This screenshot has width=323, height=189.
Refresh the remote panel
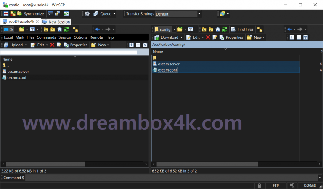coord(225,29)
